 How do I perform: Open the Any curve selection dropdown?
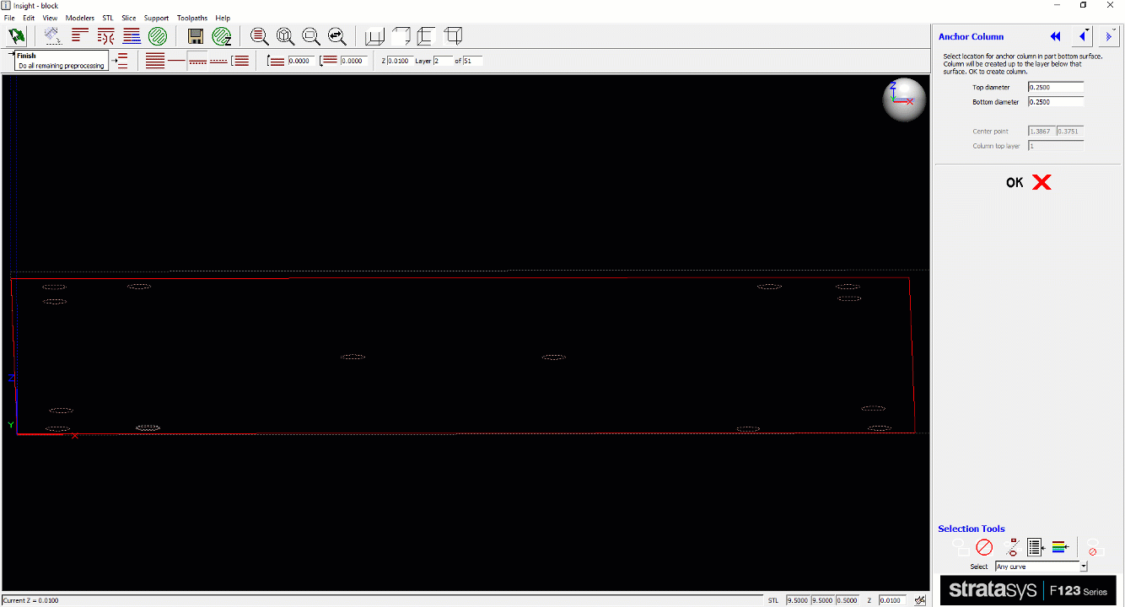[x=1084, y=566]
